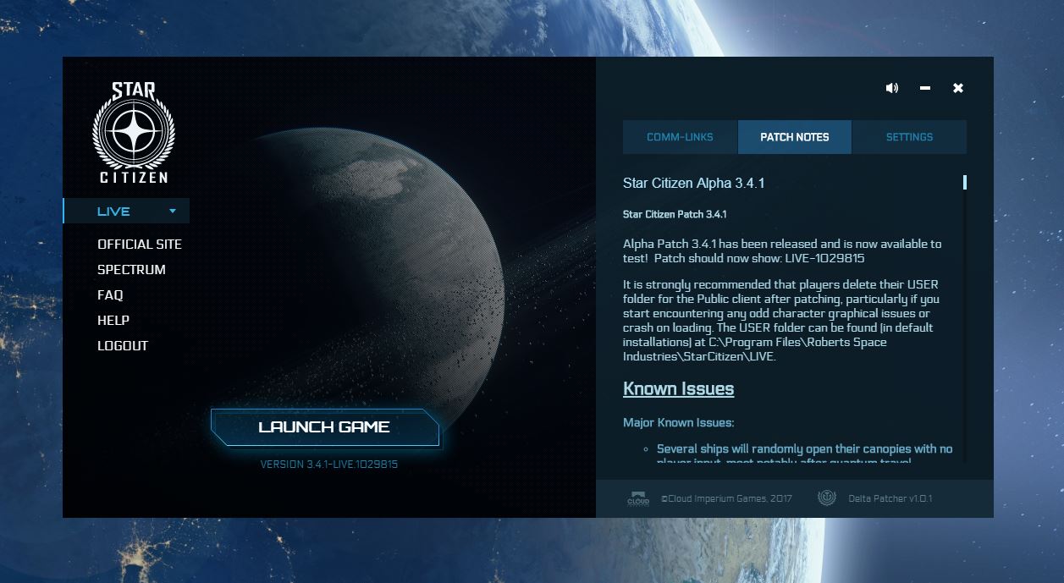Open the Settings tab
This screenshot has height=583, width=1064.
point(909,137)
